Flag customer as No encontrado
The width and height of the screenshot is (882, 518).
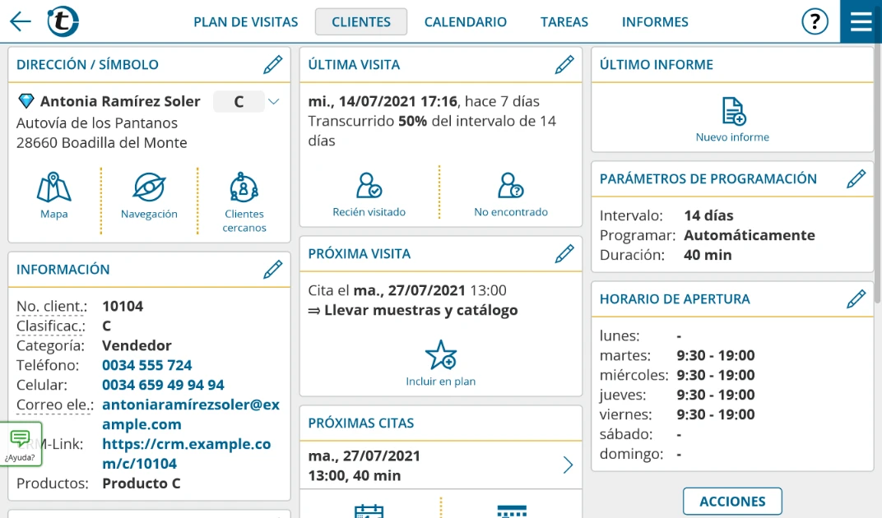point(511,191)
